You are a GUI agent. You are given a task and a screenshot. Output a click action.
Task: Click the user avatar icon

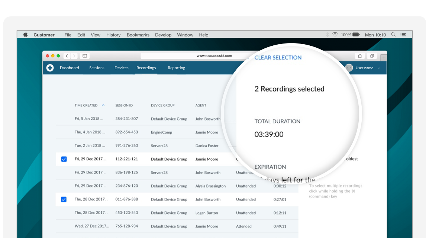point(349,68)
